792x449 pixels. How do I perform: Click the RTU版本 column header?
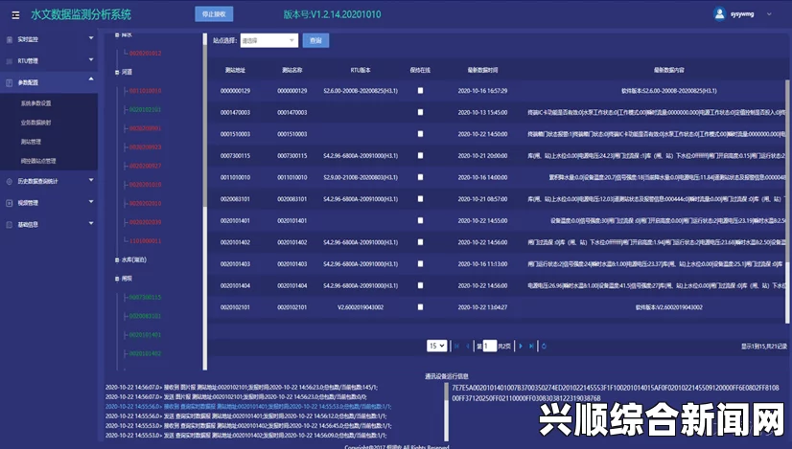pos(361,70)
